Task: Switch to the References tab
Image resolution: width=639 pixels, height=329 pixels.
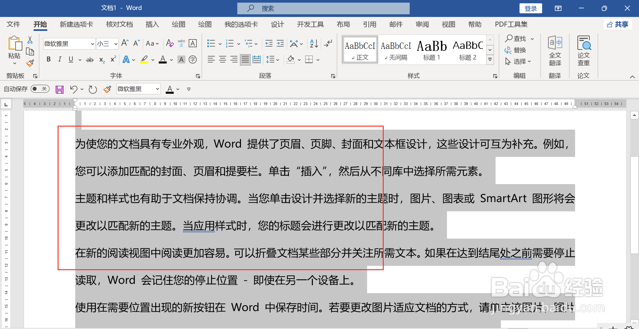Action: click(369, 24)
